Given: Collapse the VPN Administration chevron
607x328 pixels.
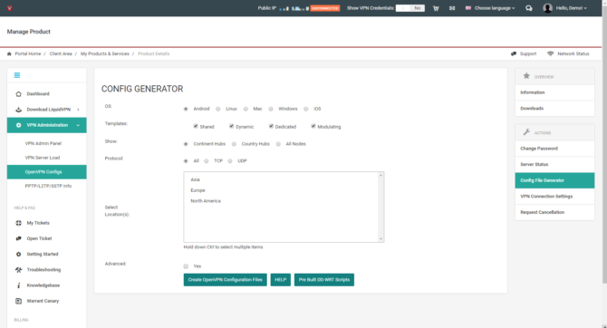Looking at the screenshot, I should pos(78,125).
